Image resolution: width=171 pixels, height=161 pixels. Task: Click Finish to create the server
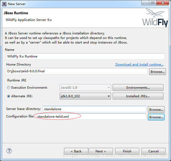click(x=127, y=151)
